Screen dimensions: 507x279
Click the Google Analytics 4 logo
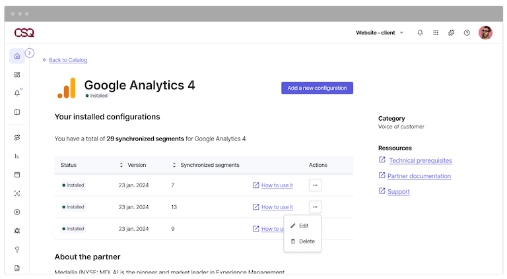point(67,88)
